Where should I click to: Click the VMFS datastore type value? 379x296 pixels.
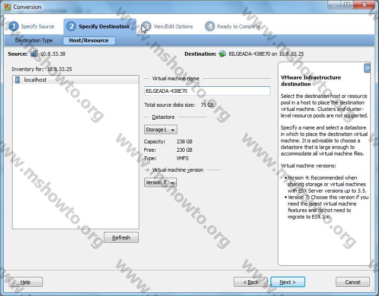coord(182,158)
